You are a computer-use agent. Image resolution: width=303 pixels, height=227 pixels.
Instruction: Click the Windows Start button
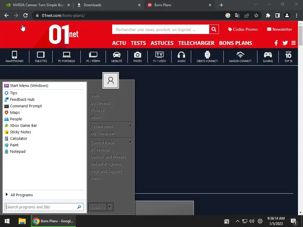point(7,221)
